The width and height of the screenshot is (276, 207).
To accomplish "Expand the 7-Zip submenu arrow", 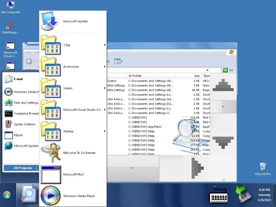I will (105, 45).
